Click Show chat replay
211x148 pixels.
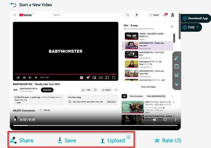pyautogui.click(x=148, y=87)
